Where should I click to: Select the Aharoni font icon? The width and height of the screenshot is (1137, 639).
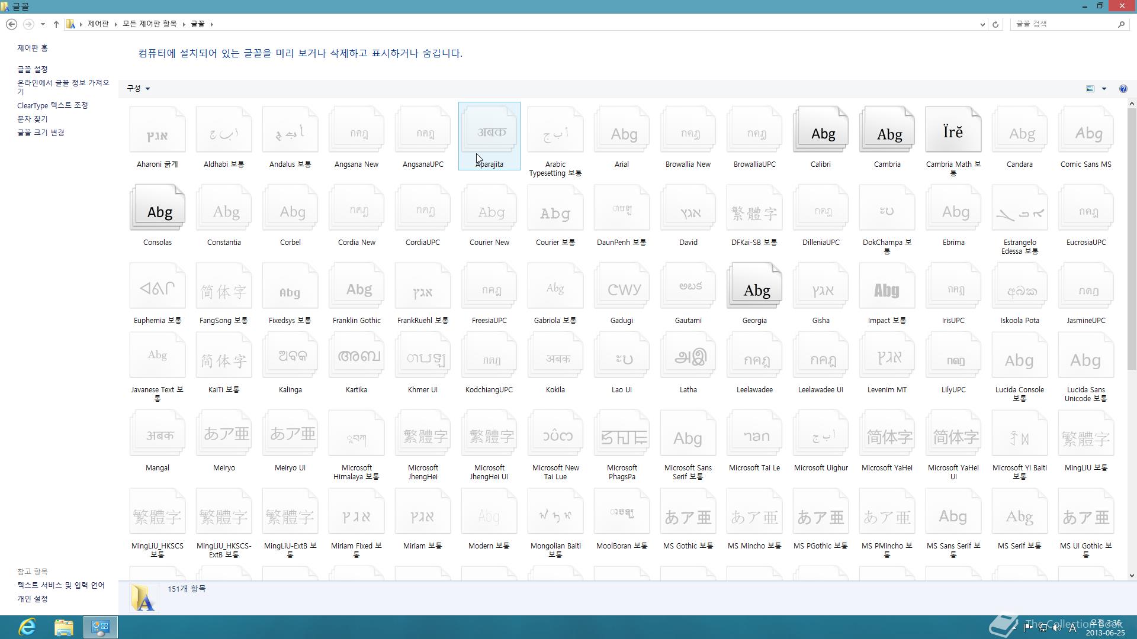157,130
